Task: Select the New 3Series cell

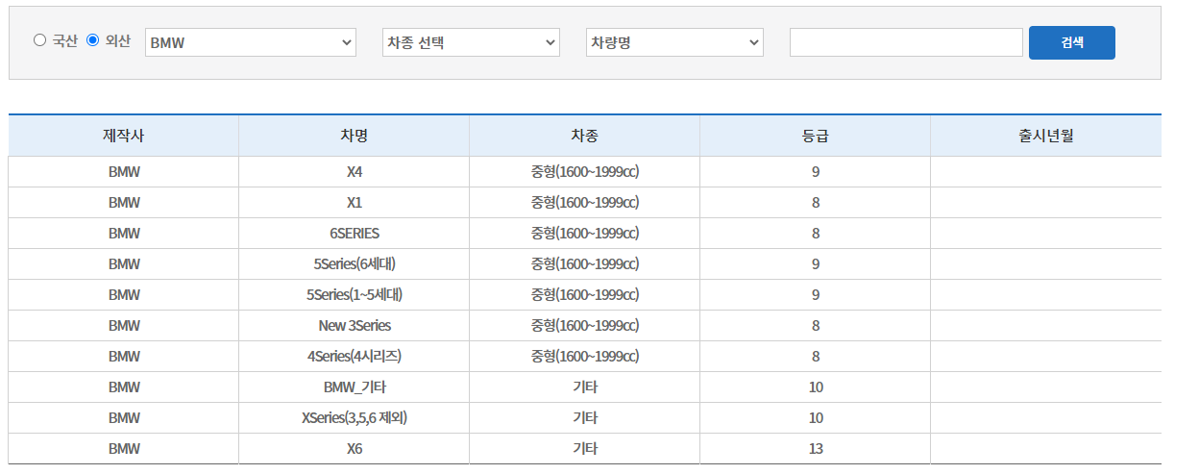Action: tap(355, 326)
